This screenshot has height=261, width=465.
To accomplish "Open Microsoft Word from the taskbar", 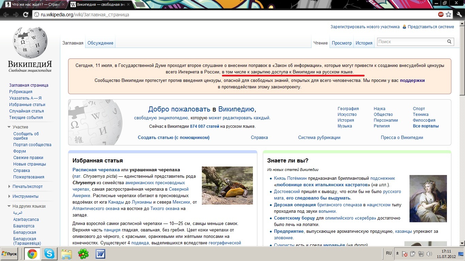I will 100,254.
